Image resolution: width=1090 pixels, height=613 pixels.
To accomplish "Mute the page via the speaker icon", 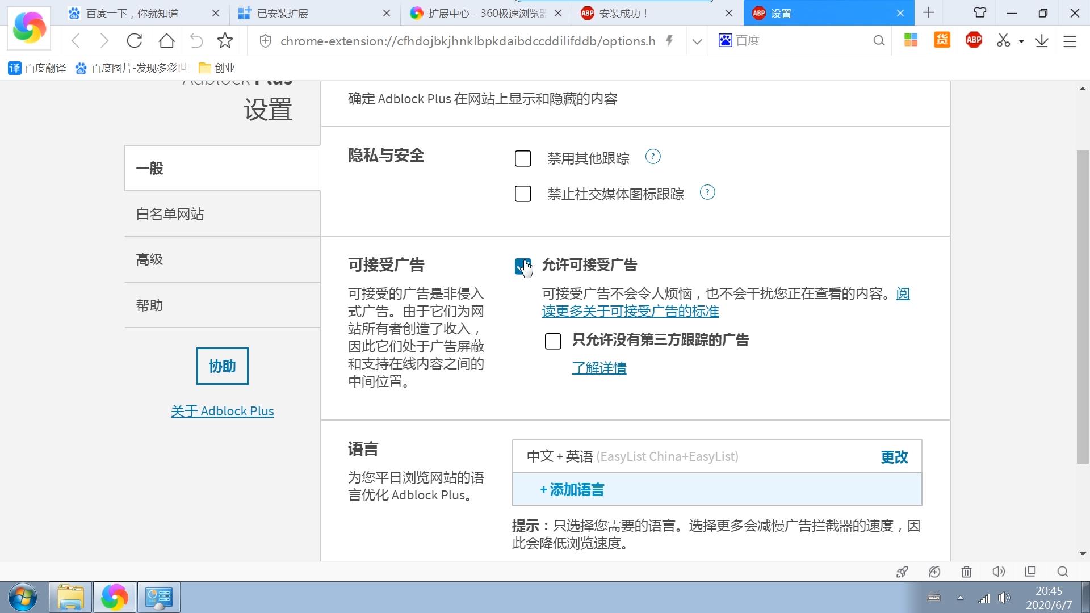I will coord(999,572).
